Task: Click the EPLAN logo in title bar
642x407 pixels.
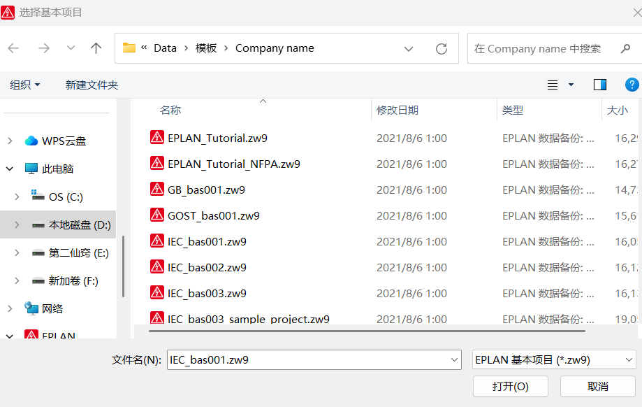Action: pyautogui.click(x=8, y=13)
